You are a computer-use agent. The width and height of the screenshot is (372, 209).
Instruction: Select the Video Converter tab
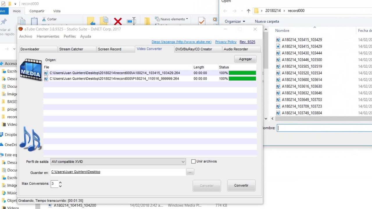coord(155,49)
